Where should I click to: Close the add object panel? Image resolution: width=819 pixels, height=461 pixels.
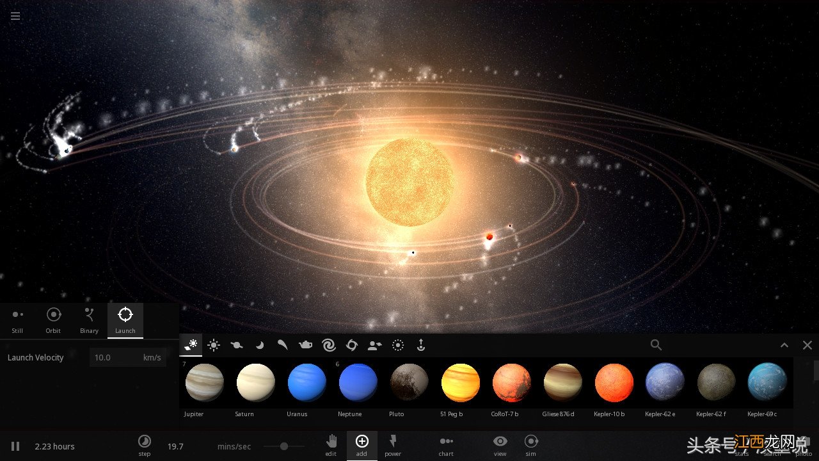point(807,345)
